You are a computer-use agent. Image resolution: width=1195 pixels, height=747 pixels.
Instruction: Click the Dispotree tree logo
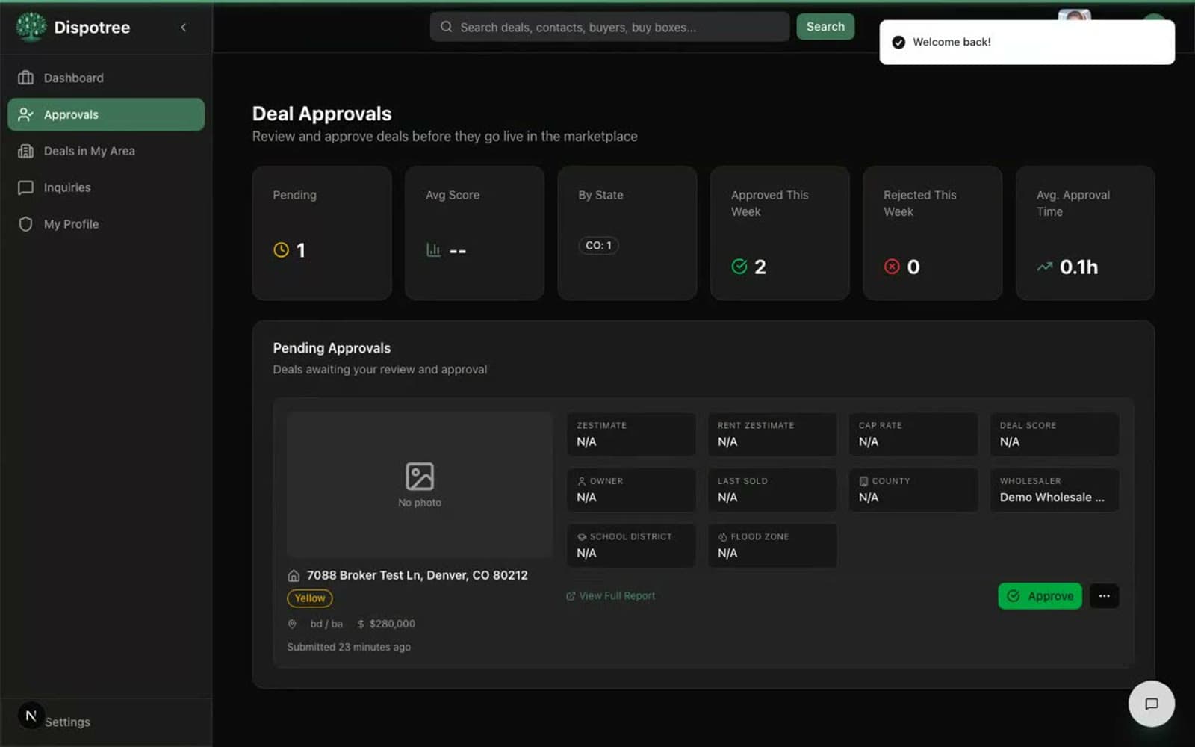[x=31, y=27]
